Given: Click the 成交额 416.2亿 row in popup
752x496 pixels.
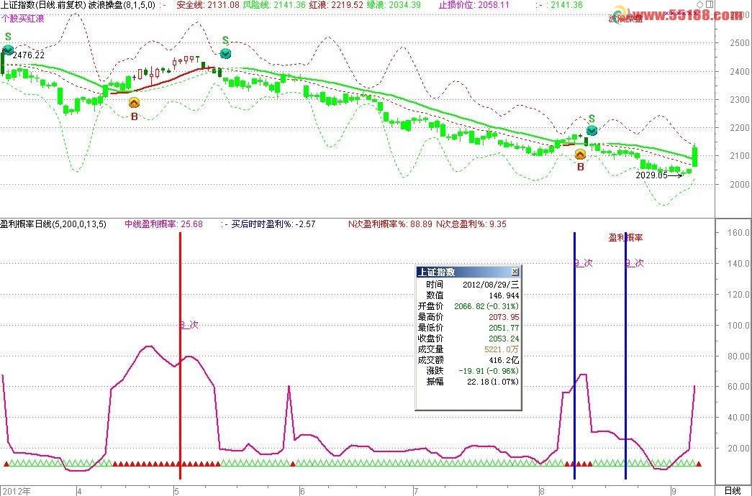Looking at the screenshot, I should click(x=468, y=360).
